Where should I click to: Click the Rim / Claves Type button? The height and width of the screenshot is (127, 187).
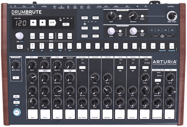[x=82, y=68]
